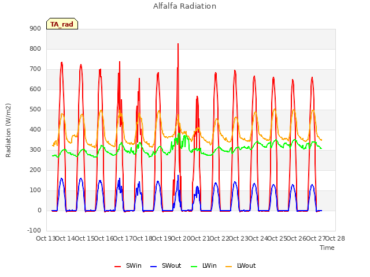Click the Oct 18 x-axis date label
The width and height of the screenshot is (370, 277).
coord(142,238)
